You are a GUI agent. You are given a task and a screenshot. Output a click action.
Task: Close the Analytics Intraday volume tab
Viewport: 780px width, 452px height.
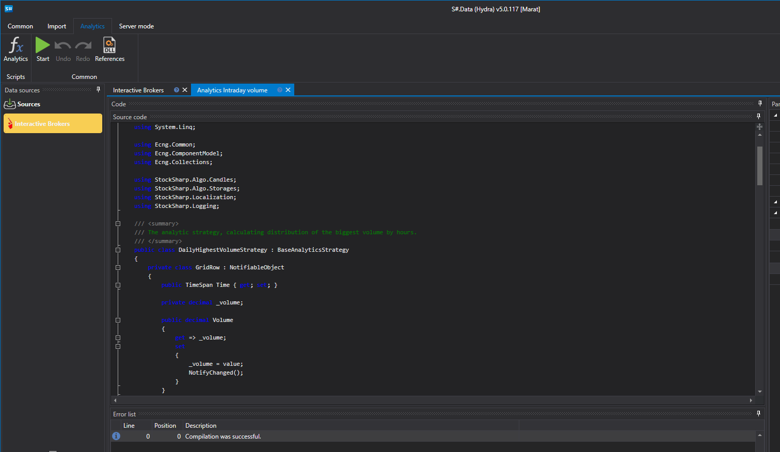[x=288, y=90]
